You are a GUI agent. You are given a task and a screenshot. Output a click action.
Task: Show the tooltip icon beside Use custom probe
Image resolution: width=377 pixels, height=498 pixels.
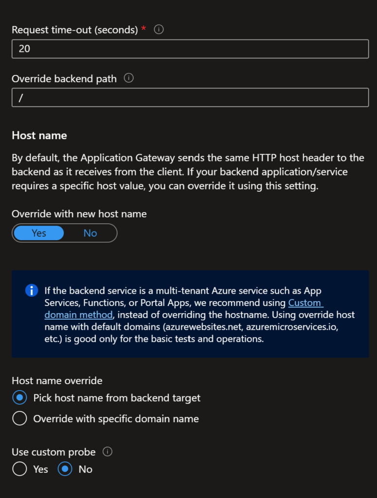[x=108, y=452]
